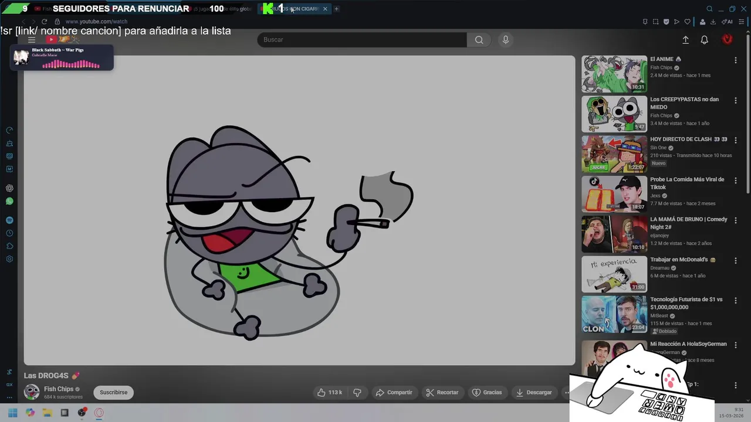Close the active CIGARR browser tab
751x422 pixels.
(325, 9)
